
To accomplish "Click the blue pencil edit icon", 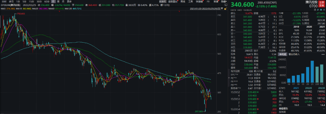I will pos(318,10).
